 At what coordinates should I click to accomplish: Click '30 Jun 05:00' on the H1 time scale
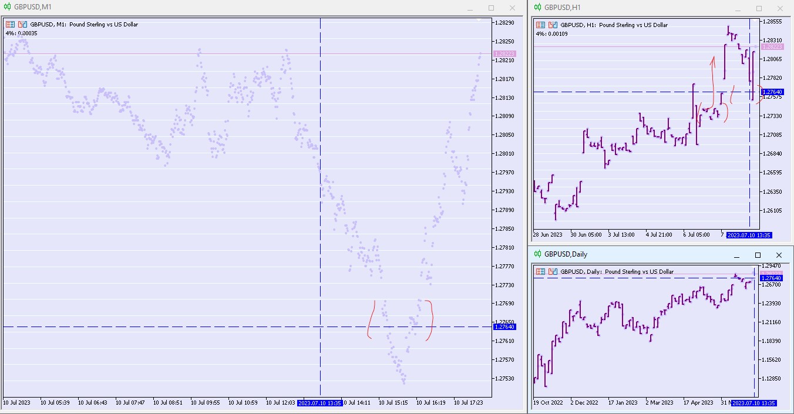pos(586,235)
